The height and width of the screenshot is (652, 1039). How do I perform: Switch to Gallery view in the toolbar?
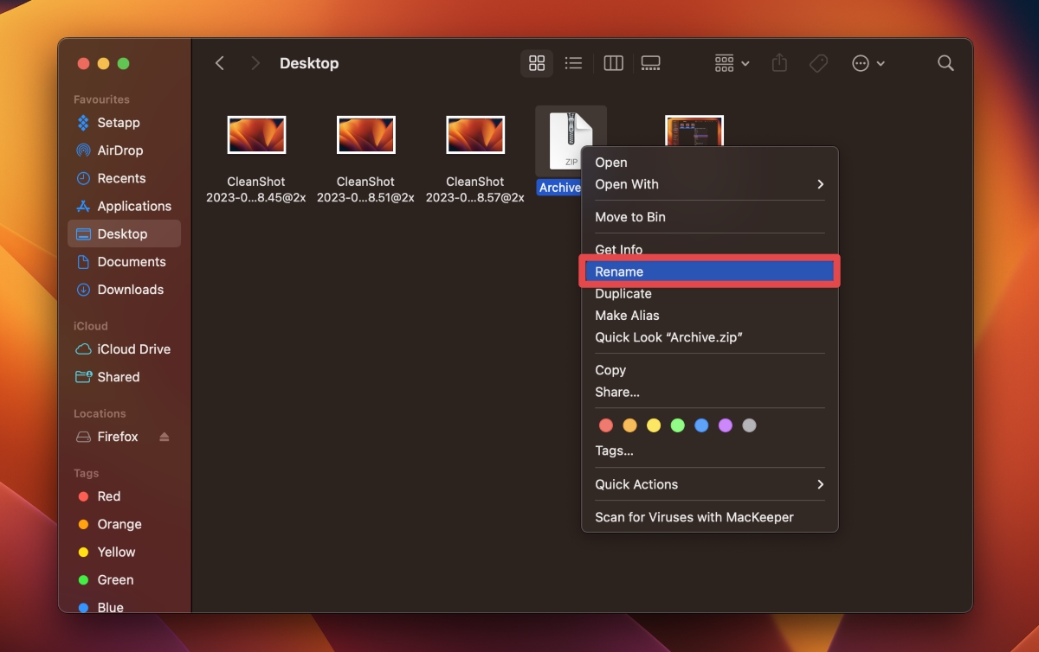pos(651,62)
